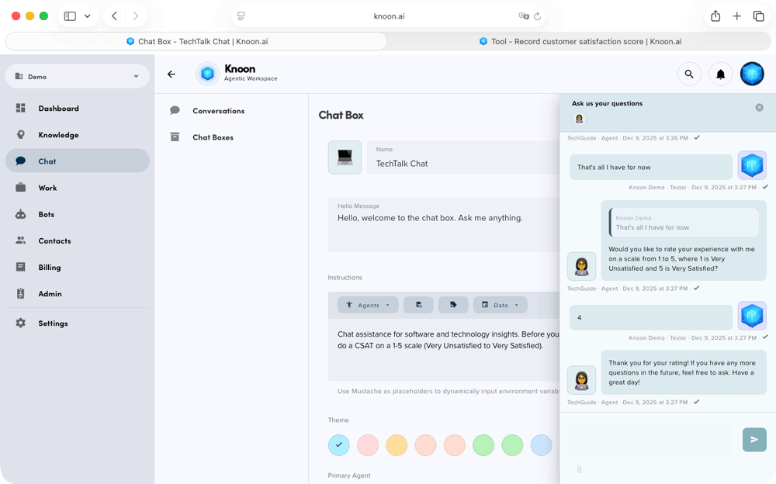The image size is (776, 484).
Task: Click the tag icon in Instructions toolbar
Action: coord(452,305)
